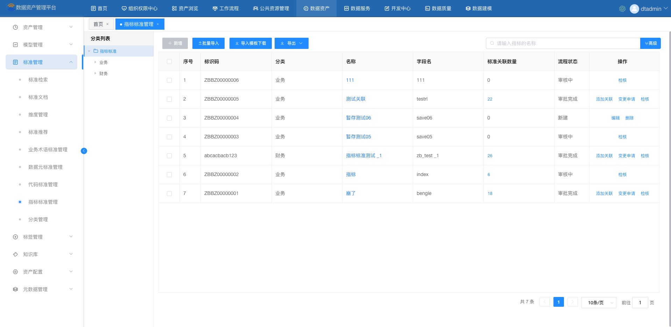Expand the 知识库 sidebar chevron
The width and height of the screenshot is (671, 327).
(x=71, y=254)
